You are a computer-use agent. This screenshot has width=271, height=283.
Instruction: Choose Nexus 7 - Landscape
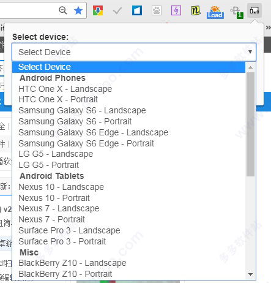click(128, 208)
